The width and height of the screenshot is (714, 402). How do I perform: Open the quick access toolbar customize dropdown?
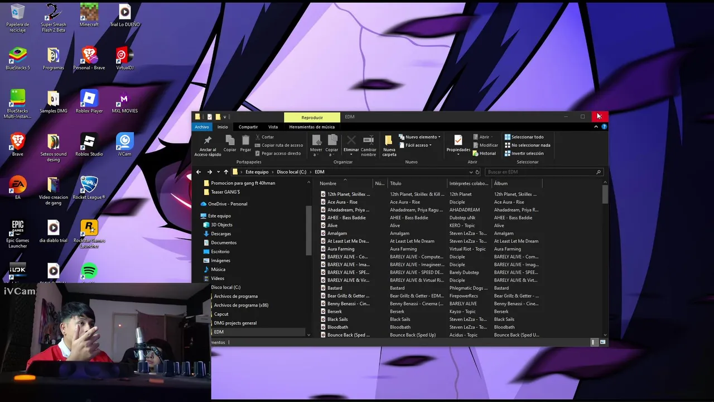point(225,117)
